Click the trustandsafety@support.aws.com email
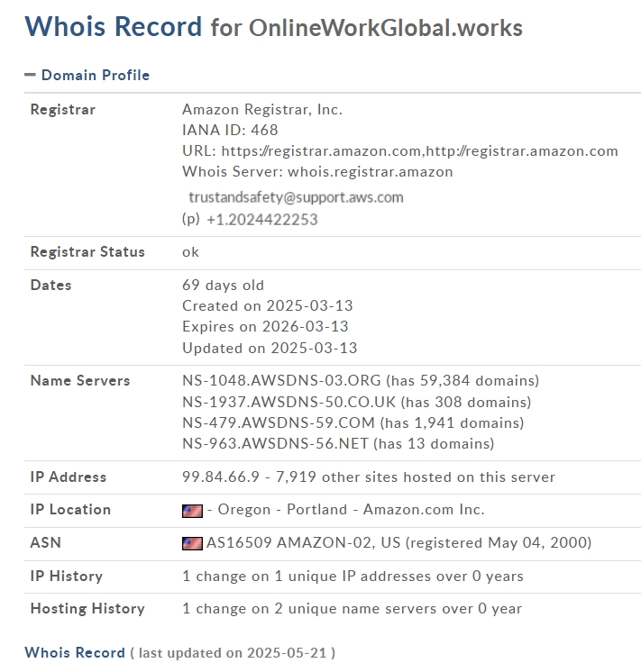The width and height of the screenshot is (641, 663). click(296, 197)
